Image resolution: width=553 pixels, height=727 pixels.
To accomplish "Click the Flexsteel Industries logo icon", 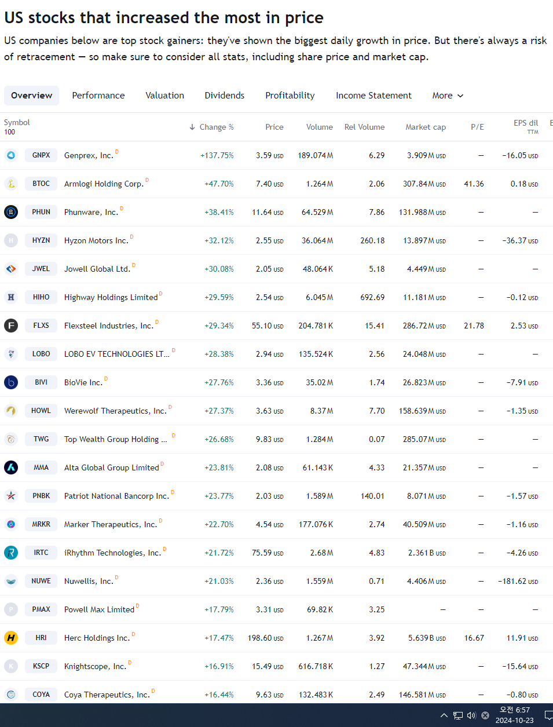I will [11, 326].
